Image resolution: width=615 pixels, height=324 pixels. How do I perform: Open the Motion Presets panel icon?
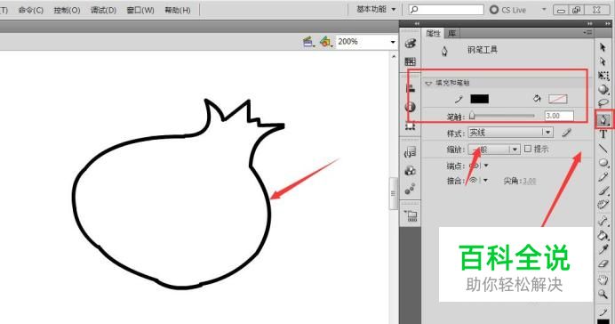[x=411, y=190]
